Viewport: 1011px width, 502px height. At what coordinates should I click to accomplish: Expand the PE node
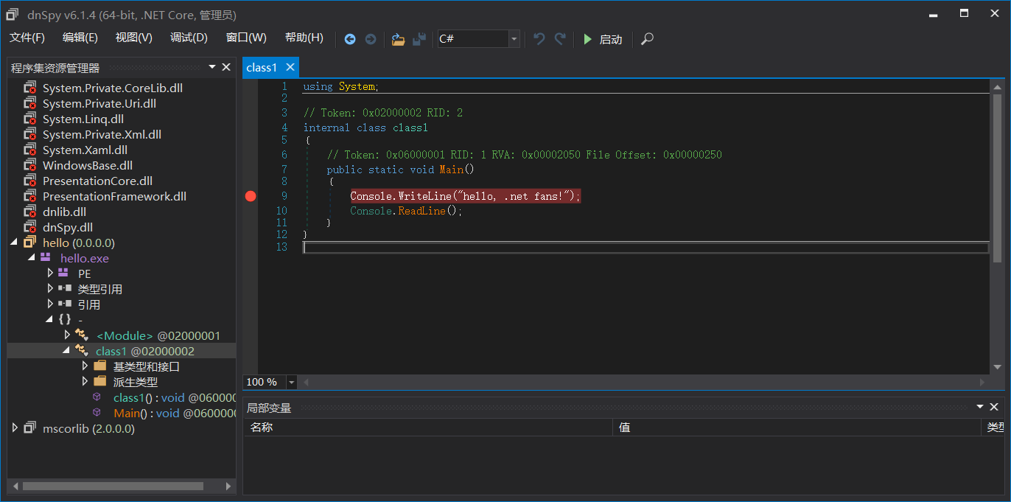pos(50,273)
